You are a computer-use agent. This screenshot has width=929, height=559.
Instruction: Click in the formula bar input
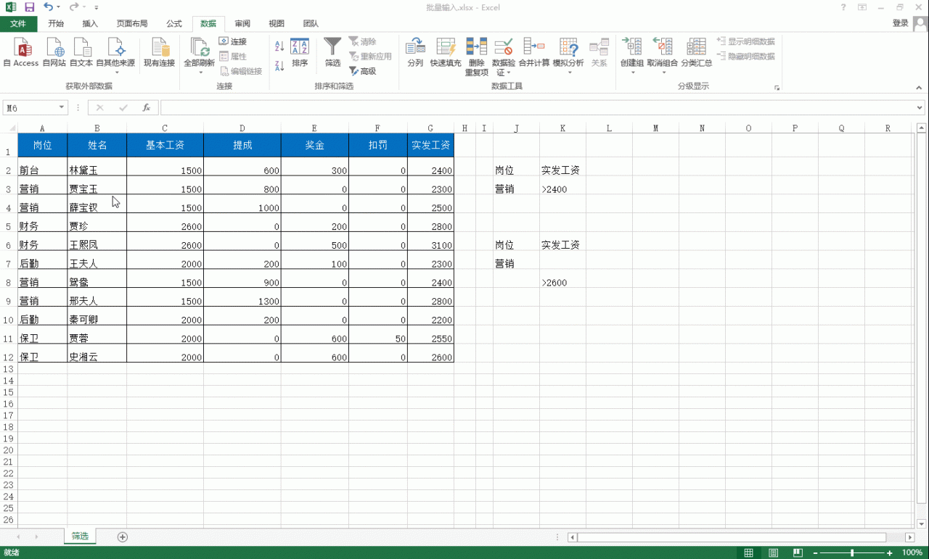tap(537, 108)
